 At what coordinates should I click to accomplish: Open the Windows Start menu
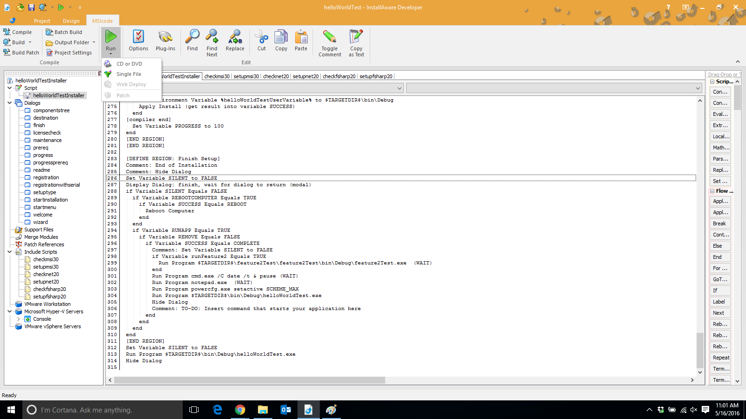pyautogui.click(x=11, y=410)
